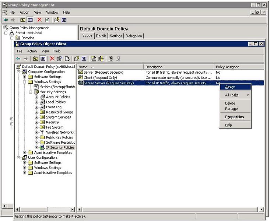Screen dimensions: 270x221
Task: Click Export List icon in Object Editor toolbar
Action: pos(67,59)
